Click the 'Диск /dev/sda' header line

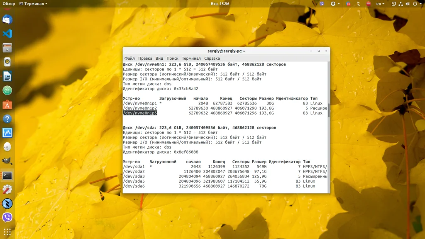click(x=200, y=128)
